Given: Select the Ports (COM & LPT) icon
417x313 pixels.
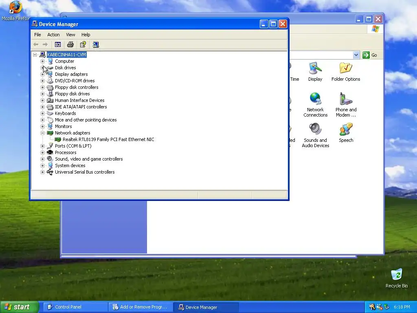Looking at the screenshot, I should point(50,146).
